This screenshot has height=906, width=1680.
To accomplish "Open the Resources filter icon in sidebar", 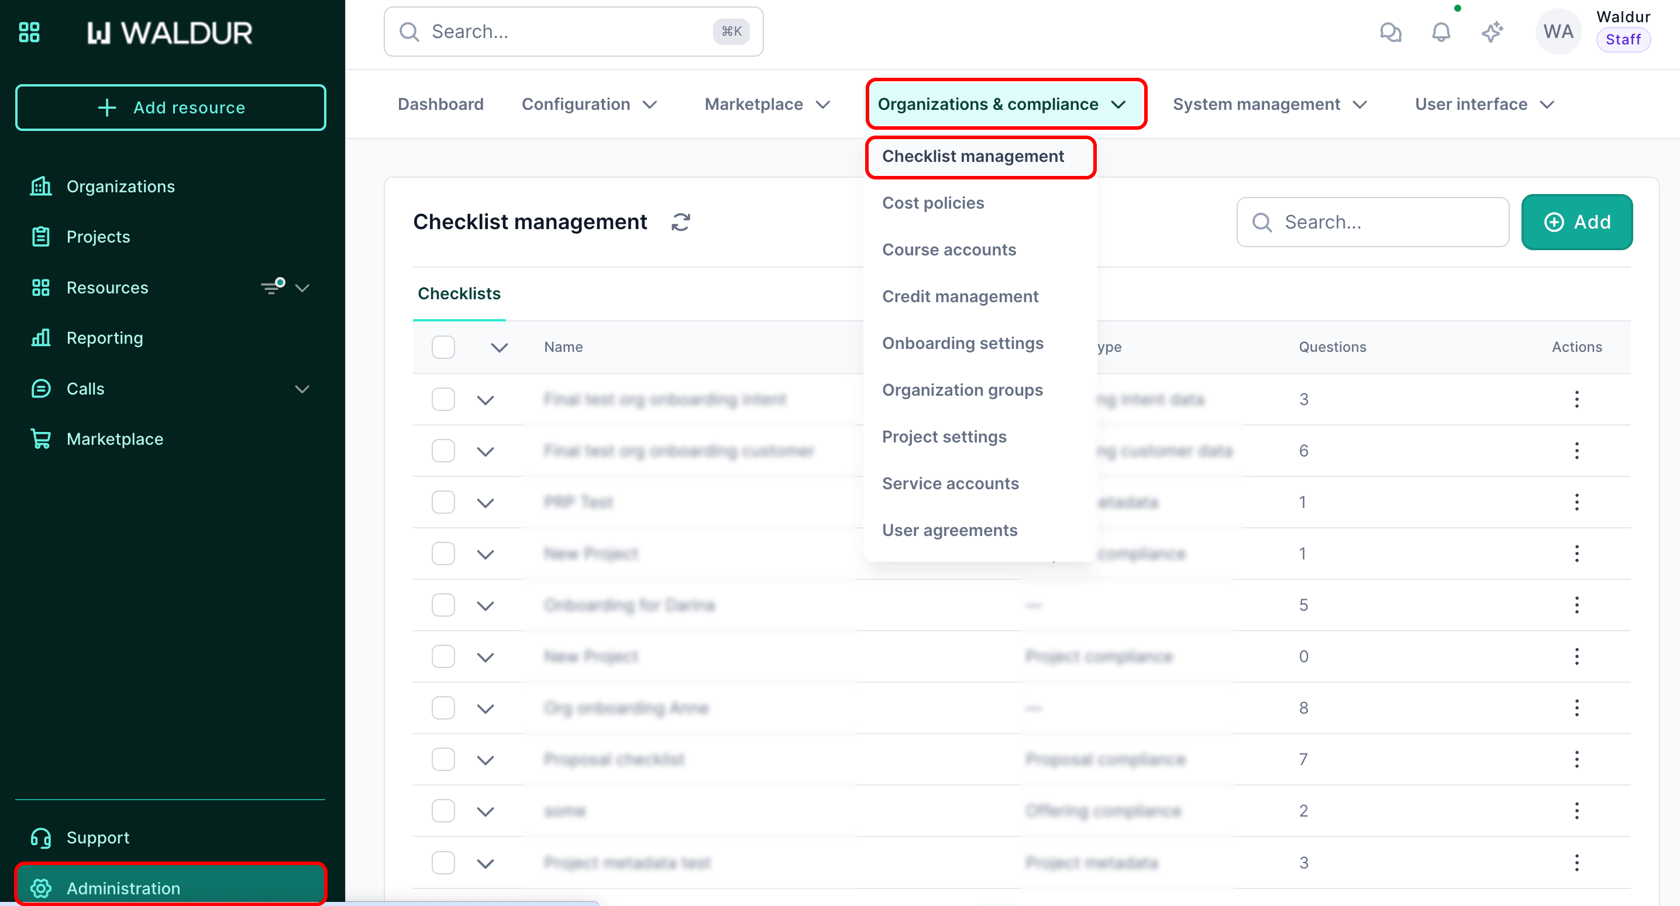I will click(x=273, y=287).
